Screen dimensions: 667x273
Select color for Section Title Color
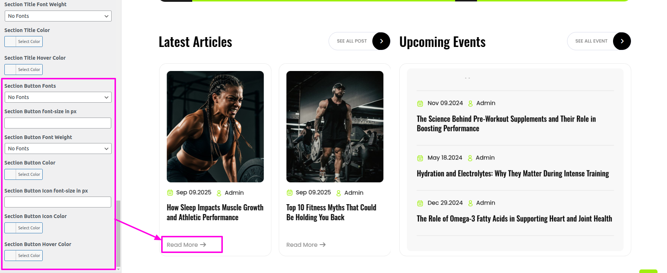23,41
